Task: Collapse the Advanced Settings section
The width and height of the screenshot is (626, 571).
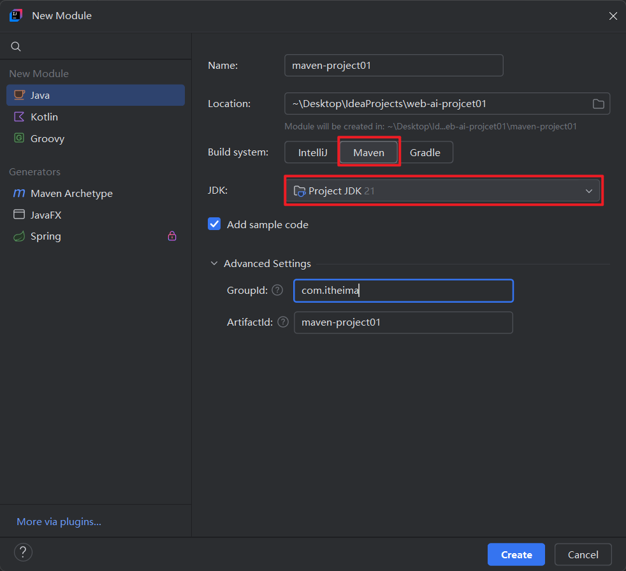Action: coord(214,263)
